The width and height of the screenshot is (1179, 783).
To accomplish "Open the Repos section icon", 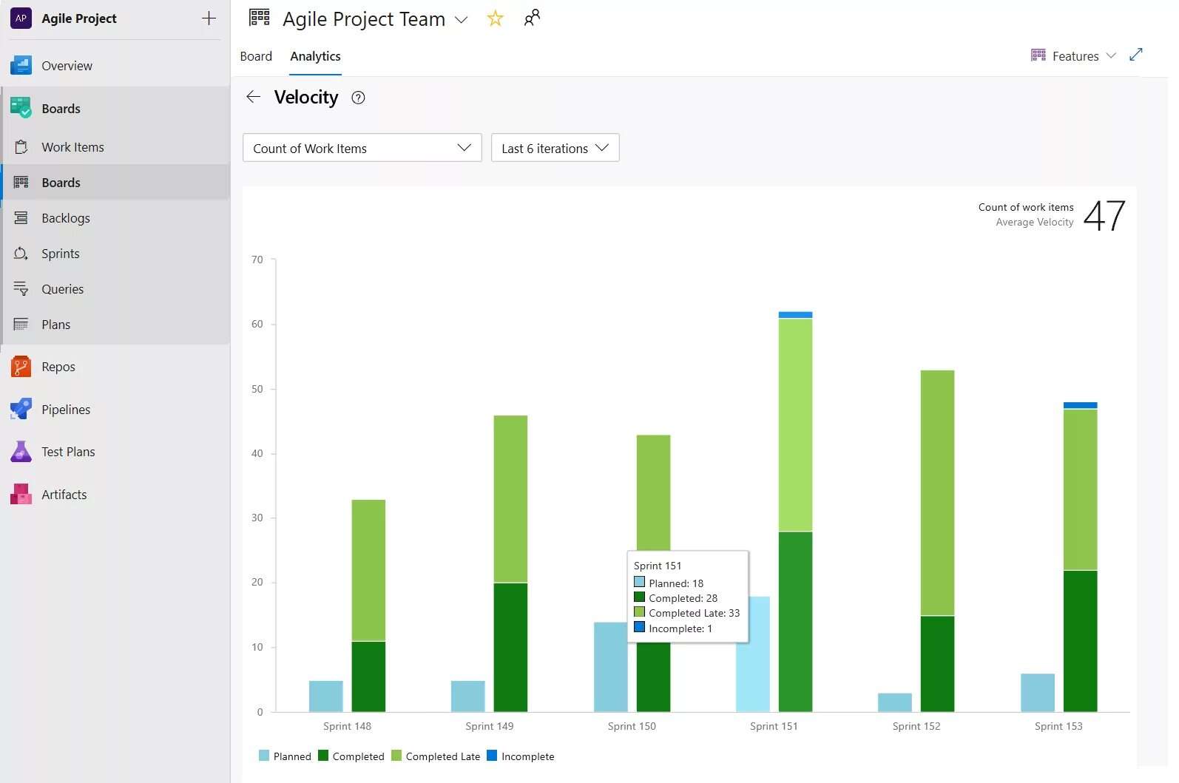I will tap(21, 367).
